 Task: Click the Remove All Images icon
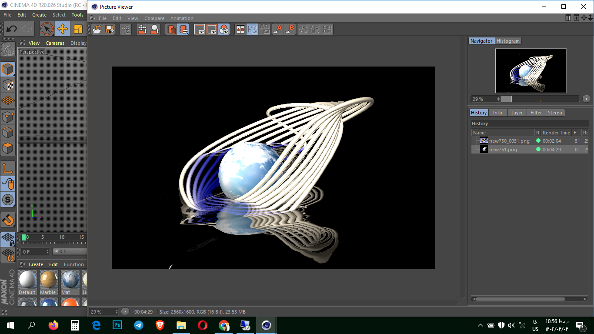(184, 29)
